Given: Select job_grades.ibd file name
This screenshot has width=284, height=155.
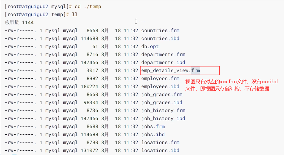Looking at the screenshot, I should tap(162, 102).
